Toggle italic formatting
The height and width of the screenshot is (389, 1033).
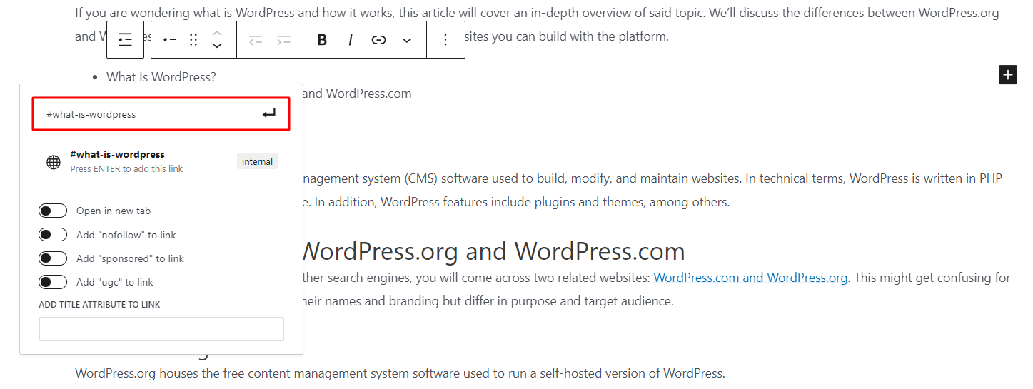click(351, 40)
